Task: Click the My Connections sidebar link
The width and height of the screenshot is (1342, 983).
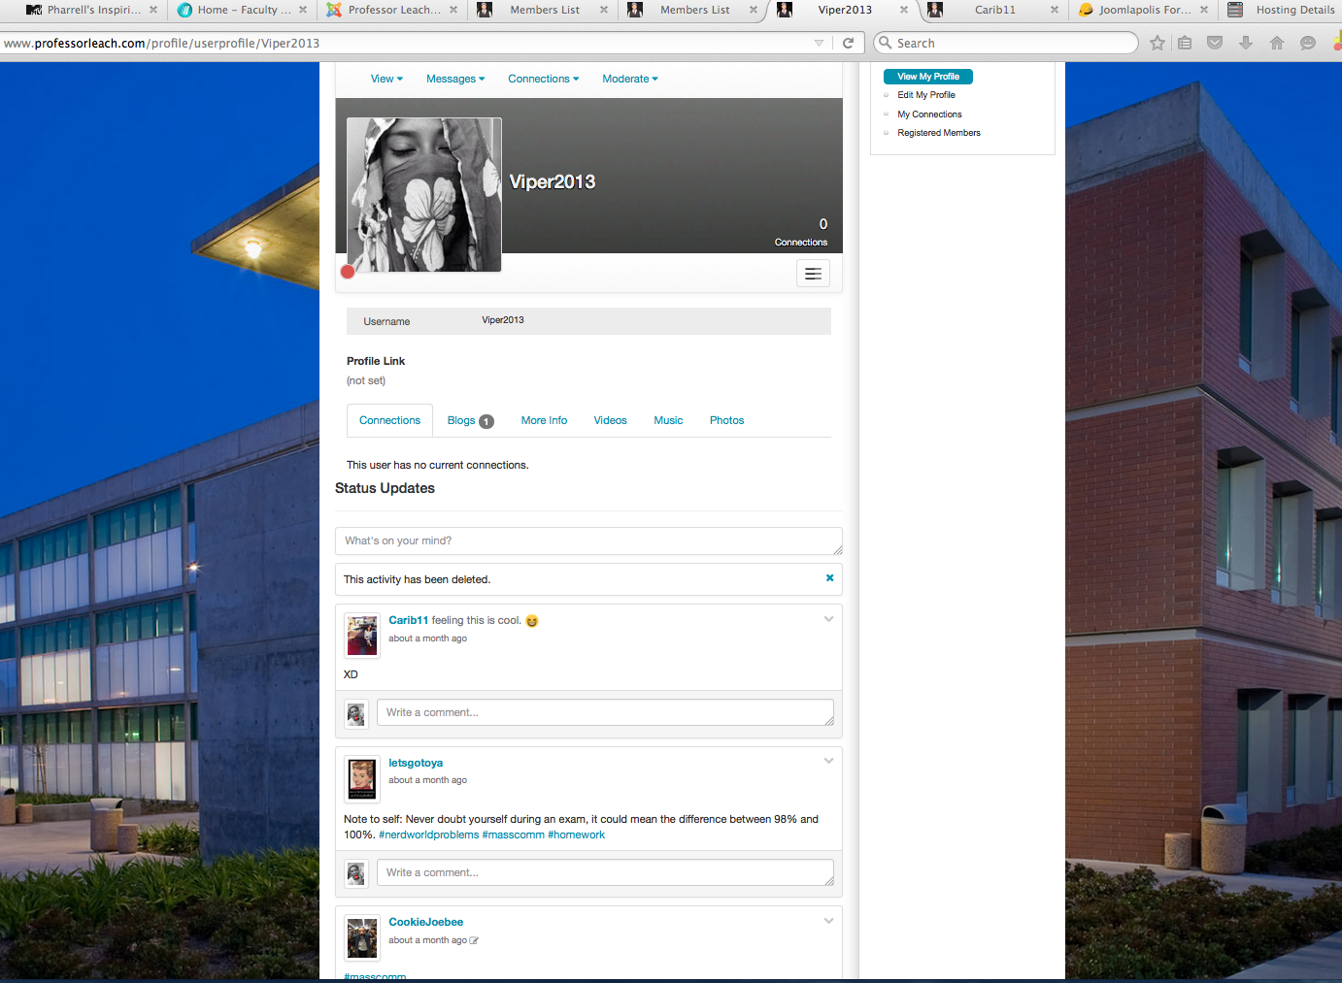Action: click(x=929, y=115)
